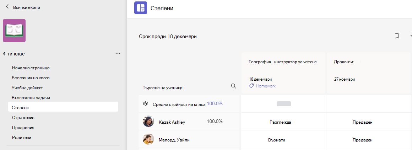Open Бележник на класа
This screenshot has height=150, width=412.
31,78
